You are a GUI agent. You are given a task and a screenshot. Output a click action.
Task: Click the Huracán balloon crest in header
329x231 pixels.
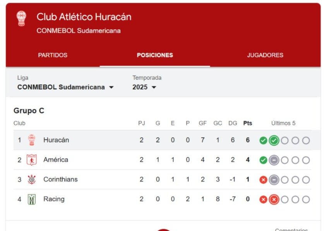(x=21, y=18)
